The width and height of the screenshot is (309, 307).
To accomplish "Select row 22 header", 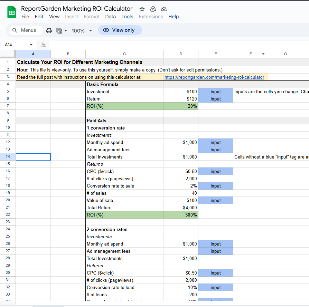I will (8, 215).
